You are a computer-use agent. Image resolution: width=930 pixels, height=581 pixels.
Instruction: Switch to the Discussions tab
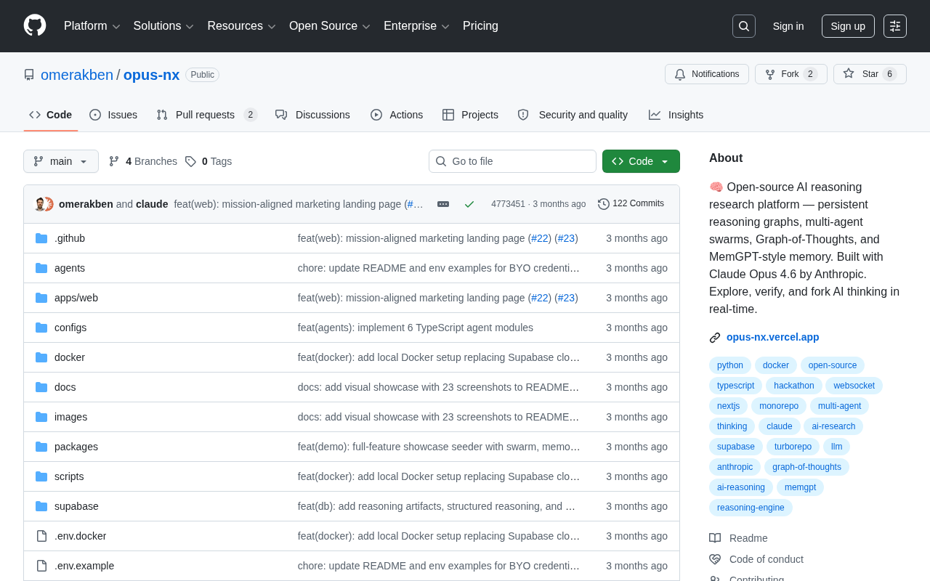click(x=312, y=115)
